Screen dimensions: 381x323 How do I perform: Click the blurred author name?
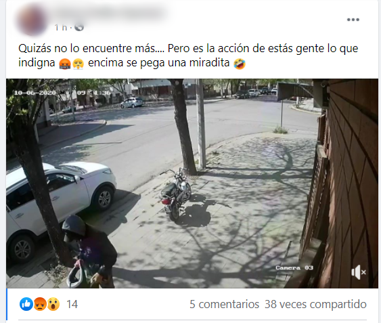pos(110,13)
